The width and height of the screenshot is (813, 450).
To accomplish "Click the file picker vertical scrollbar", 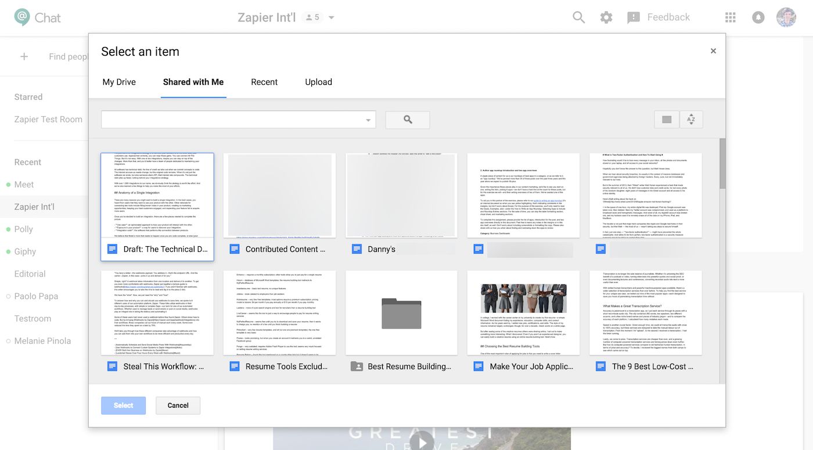I will click(x=722, y=163).
